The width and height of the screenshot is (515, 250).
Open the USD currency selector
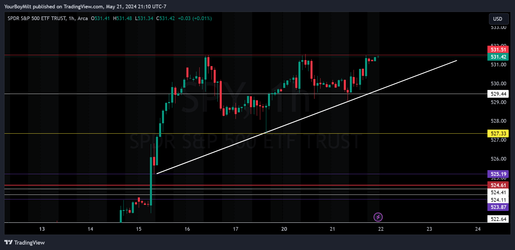click(499, 19)
